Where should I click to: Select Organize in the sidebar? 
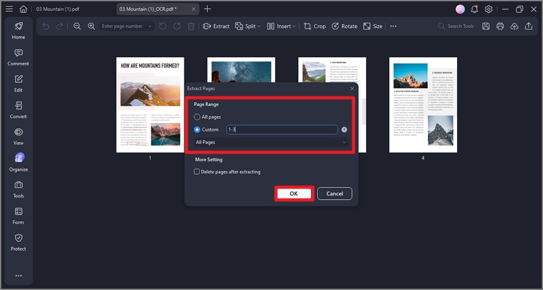[x=18, y=163]
